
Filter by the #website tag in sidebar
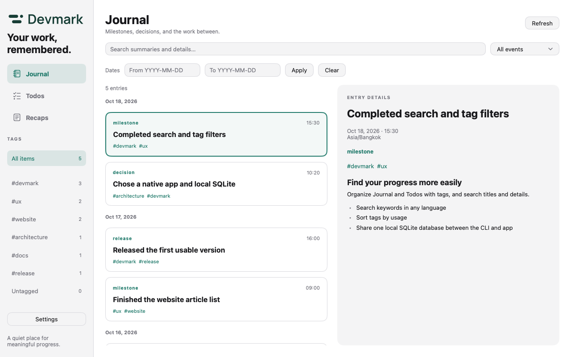pos(46,219)
